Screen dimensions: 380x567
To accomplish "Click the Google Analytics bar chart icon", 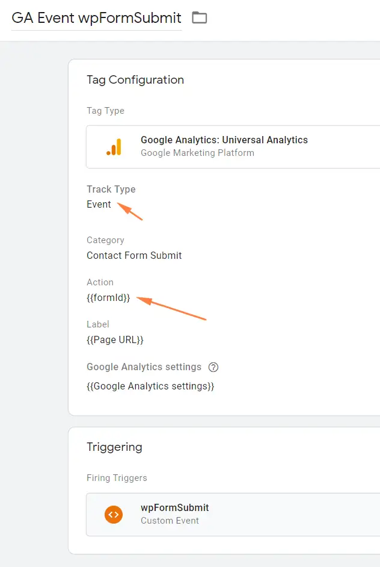I will point(114,146).
